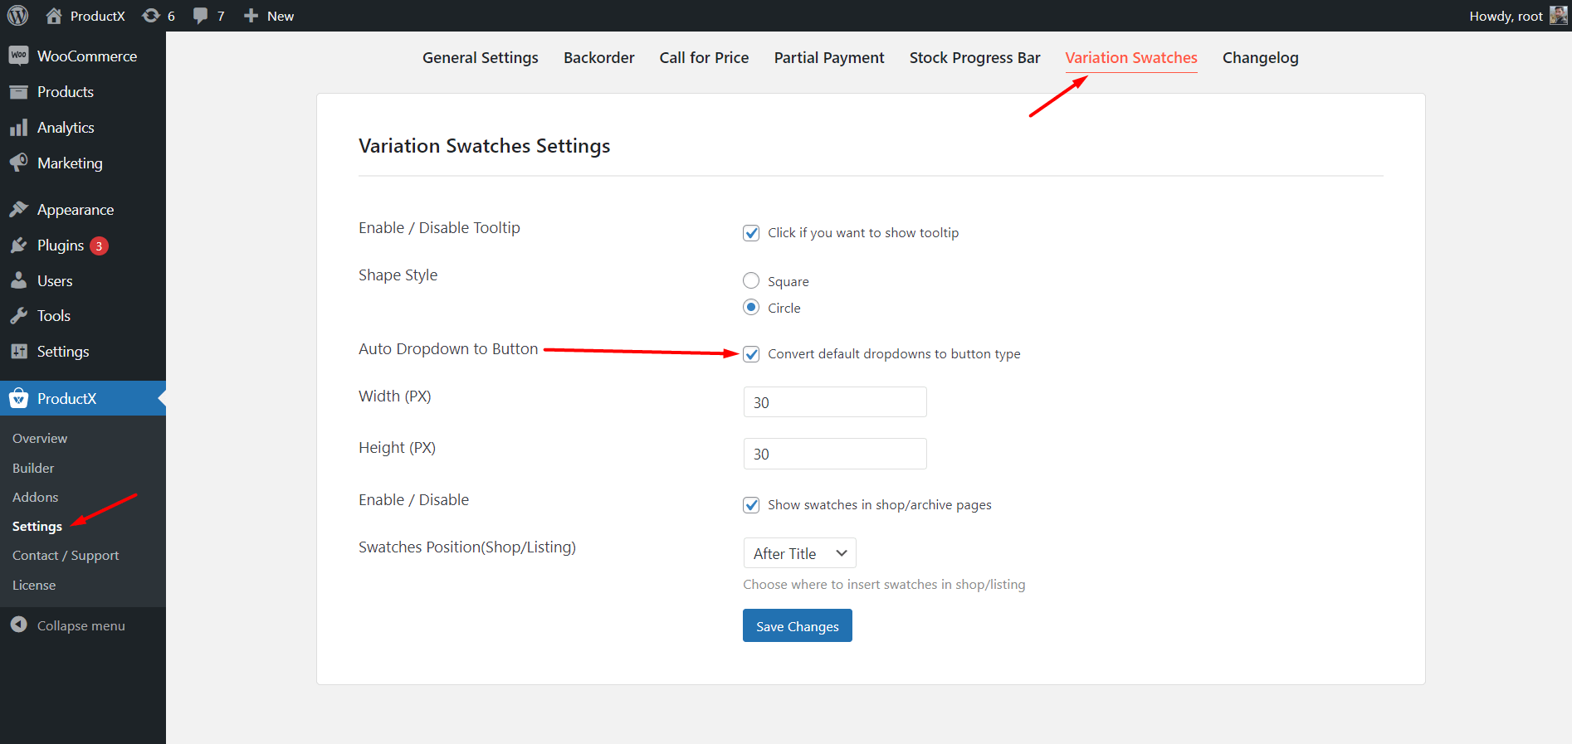
Task: Click the Marketing megaphone icon
Action: [18, 163]
